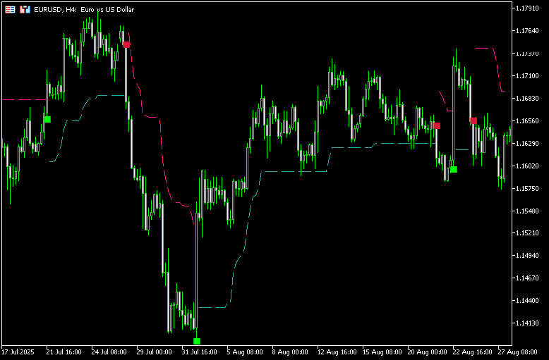Select the 27 Aug 08:00 time label
The width and height of the screenshot is (549, 360).
pos(514,351)
